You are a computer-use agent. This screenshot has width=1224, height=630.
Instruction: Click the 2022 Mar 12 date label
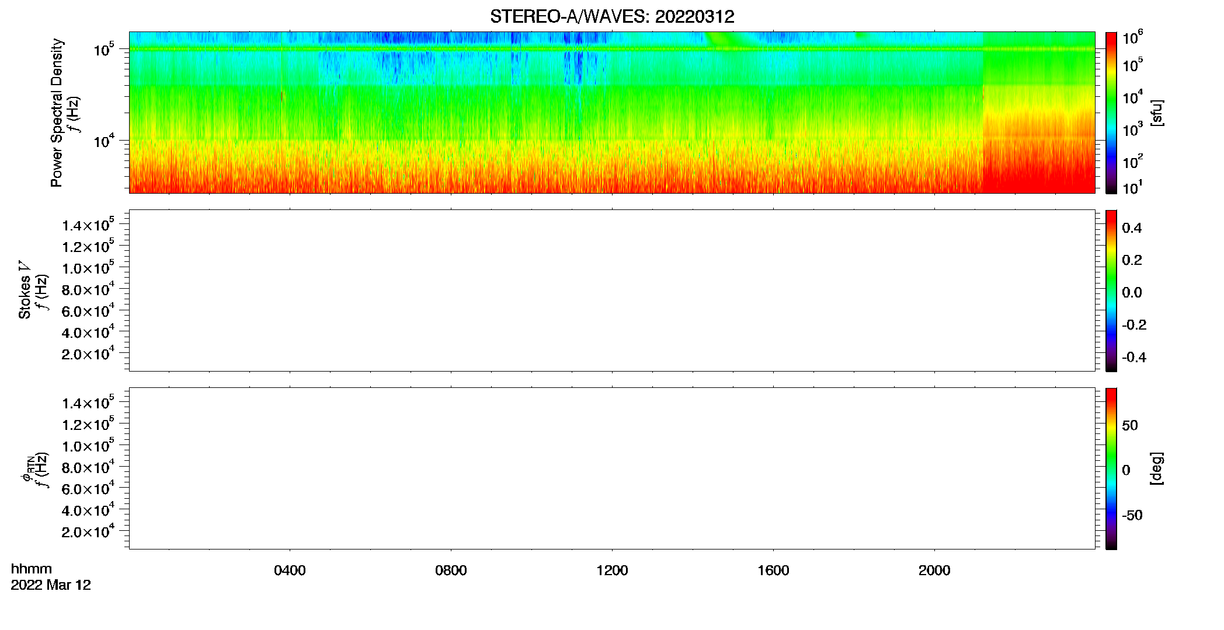click(x=51, y=584)
